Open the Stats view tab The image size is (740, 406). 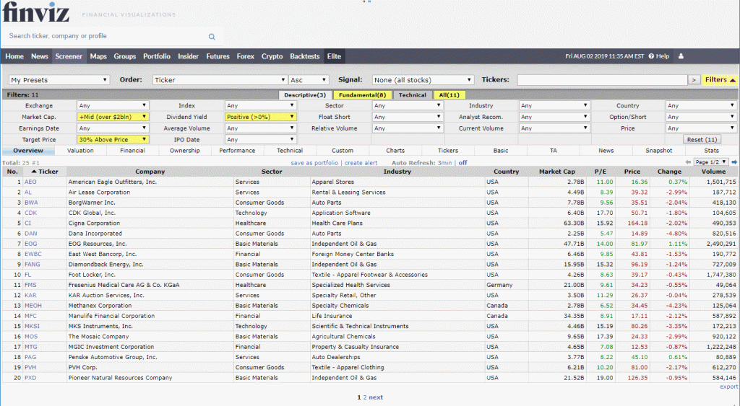tap(711, 151)
